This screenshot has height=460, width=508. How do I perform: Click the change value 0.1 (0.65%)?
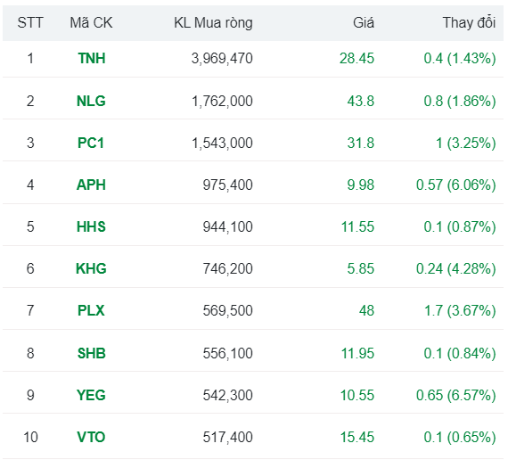(460, 438)
